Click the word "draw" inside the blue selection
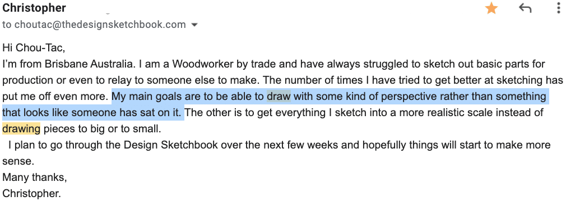566x201 pixels. 279,97
